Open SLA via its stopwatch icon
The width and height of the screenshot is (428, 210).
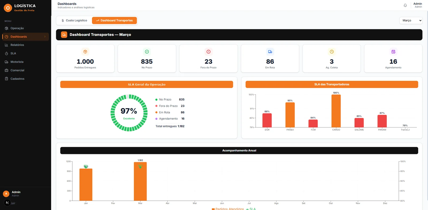click(6, 53)
